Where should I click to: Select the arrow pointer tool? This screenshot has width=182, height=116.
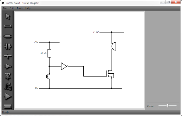pyautogui.click(x=8, y=16)
